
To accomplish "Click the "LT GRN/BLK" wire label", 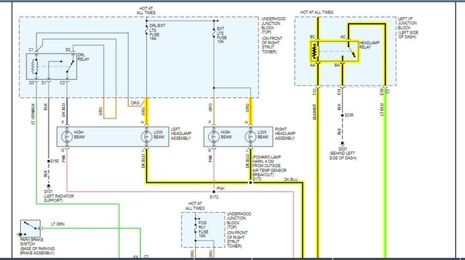I will coord(33,114).
